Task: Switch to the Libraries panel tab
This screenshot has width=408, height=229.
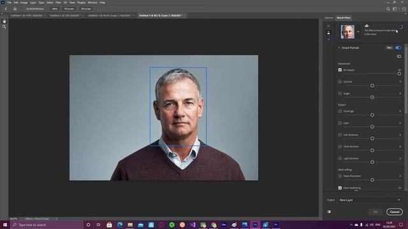Action: (329, 18)
